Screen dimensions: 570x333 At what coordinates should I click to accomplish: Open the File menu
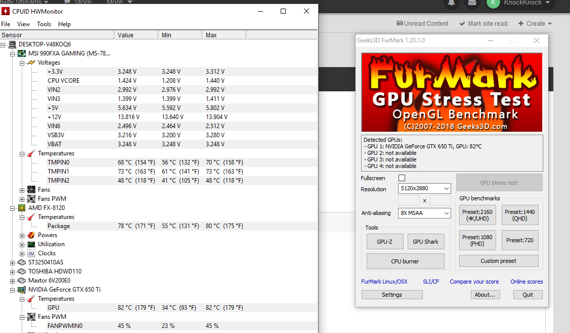click(6, 24)
